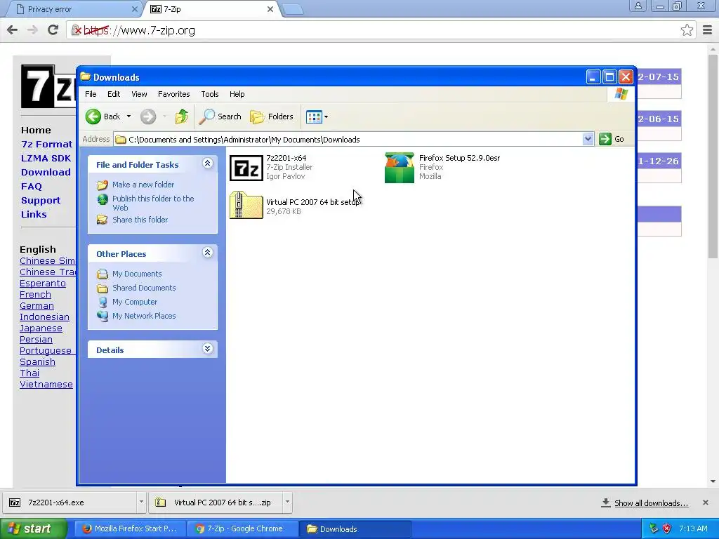Image resolution: width=719 pixels, height=539 pixels.
Task: Toggle the Folders pane button
Action: pyautogui.click(x=272, y=117)
